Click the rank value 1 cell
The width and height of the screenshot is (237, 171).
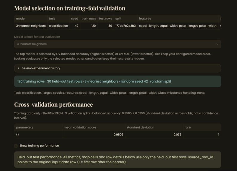pyautogui.click(x=202, y=135)
